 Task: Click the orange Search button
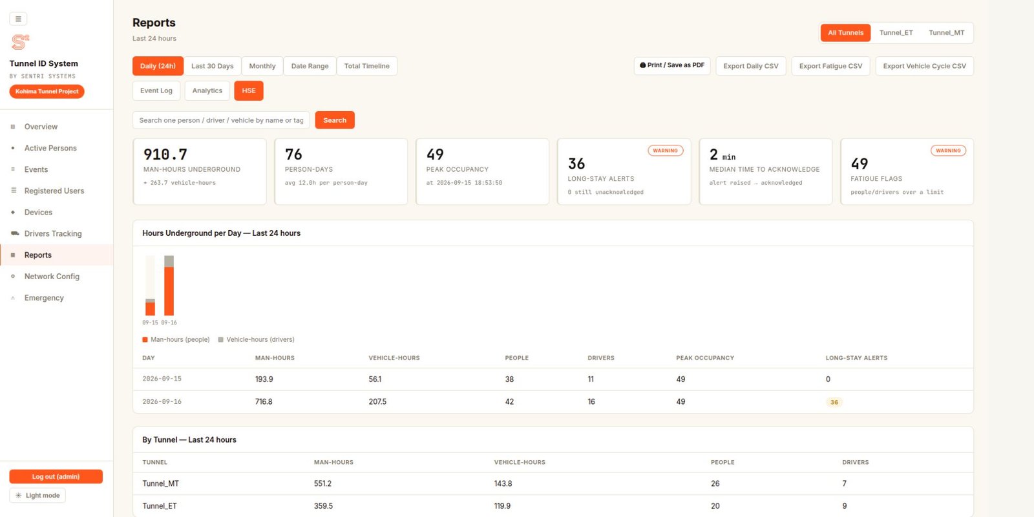point(335,120)
